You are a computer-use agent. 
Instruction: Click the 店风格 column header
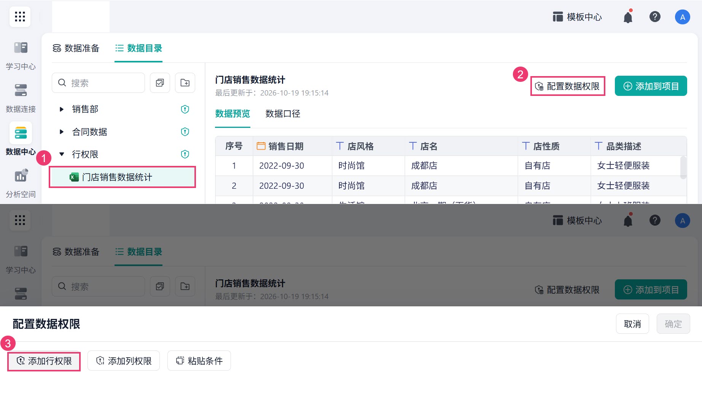[368, 146]
